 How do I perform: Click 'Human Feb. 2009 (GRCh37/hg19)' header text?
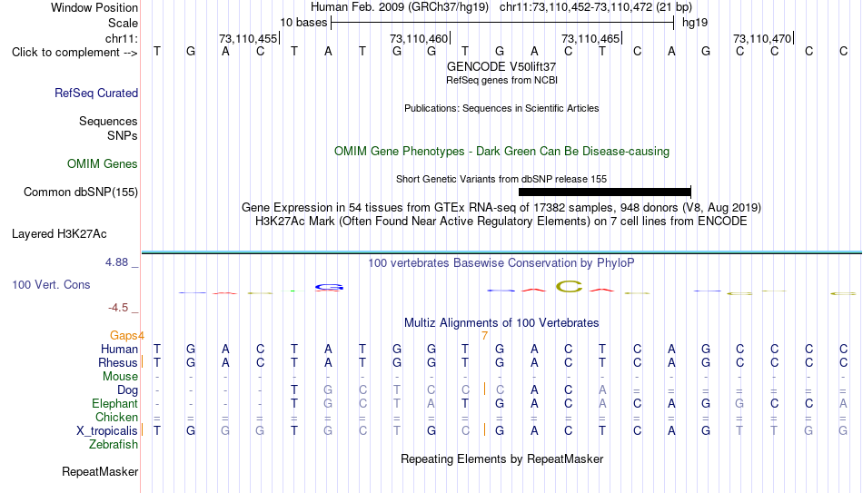click(x=400, y=7)
